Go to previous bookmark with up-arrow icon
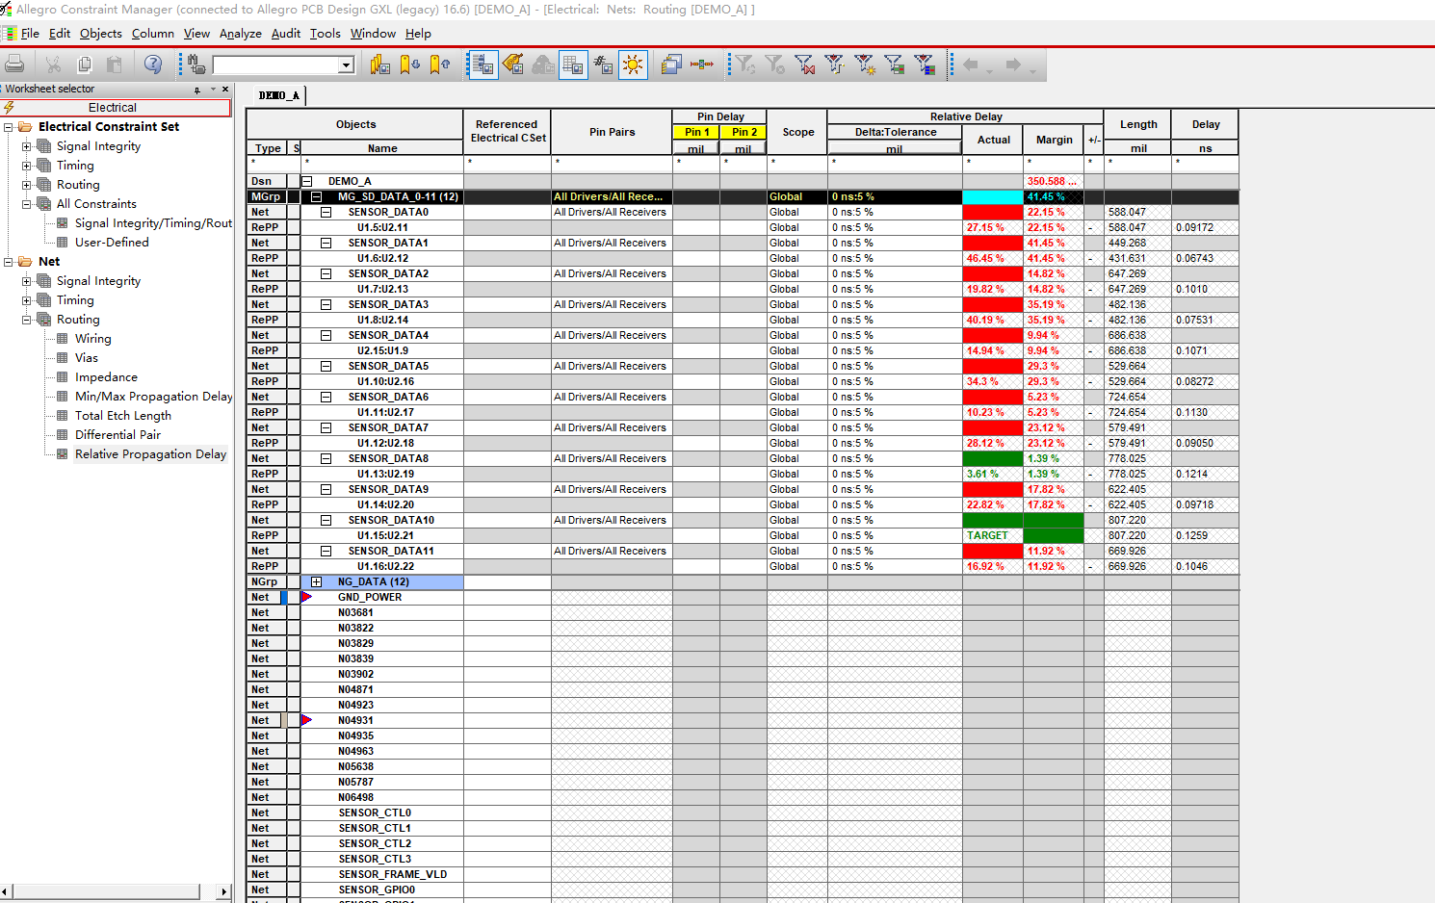The height and width of the screenshot is (903, 1435). 440,64
